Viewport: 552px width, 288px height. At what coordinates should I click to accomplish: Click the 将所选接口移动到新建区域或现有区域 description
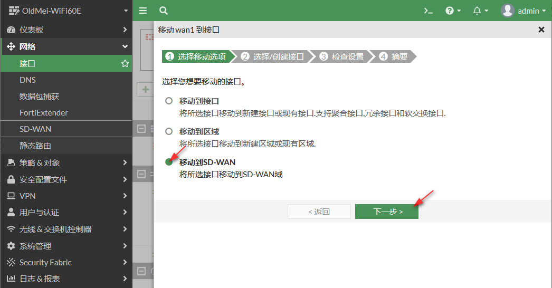[248, 143]
